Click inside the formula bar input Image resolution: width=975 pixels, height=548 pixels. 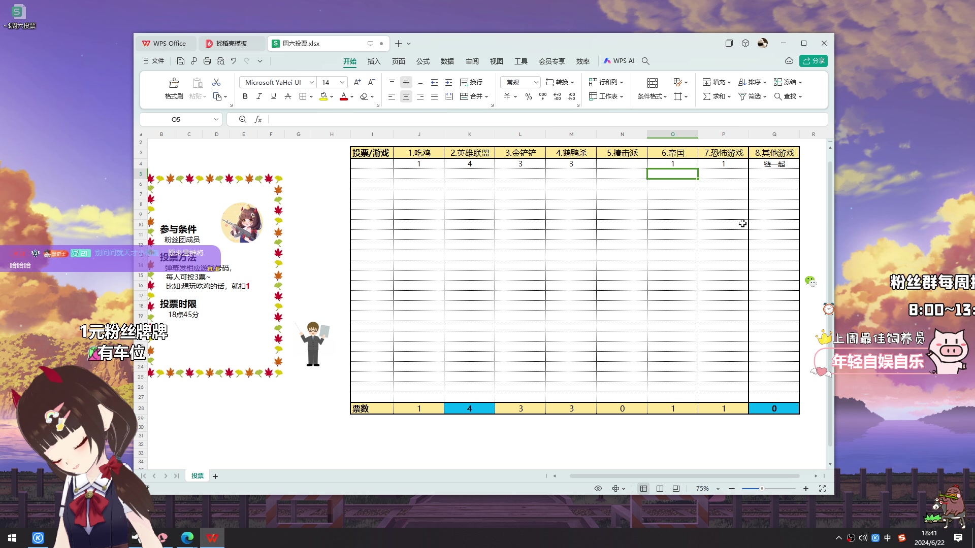click(x=547, y=119)
